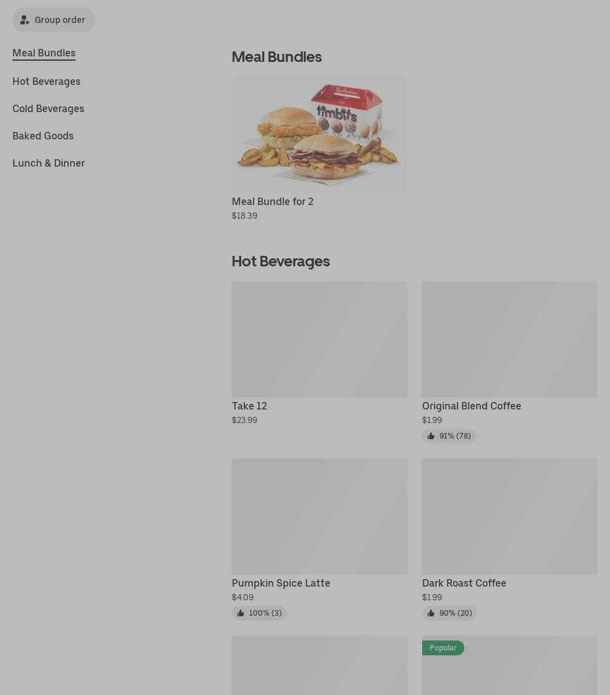This screenshot has height=695, width=610.
Task: Click the green Popular badge
Action: 443,648
